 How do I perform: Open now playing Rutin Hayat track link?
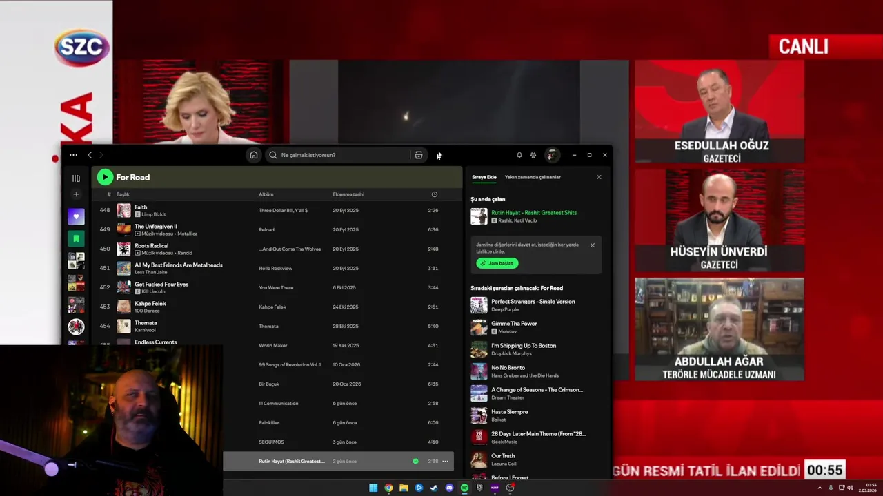[534, 213]
